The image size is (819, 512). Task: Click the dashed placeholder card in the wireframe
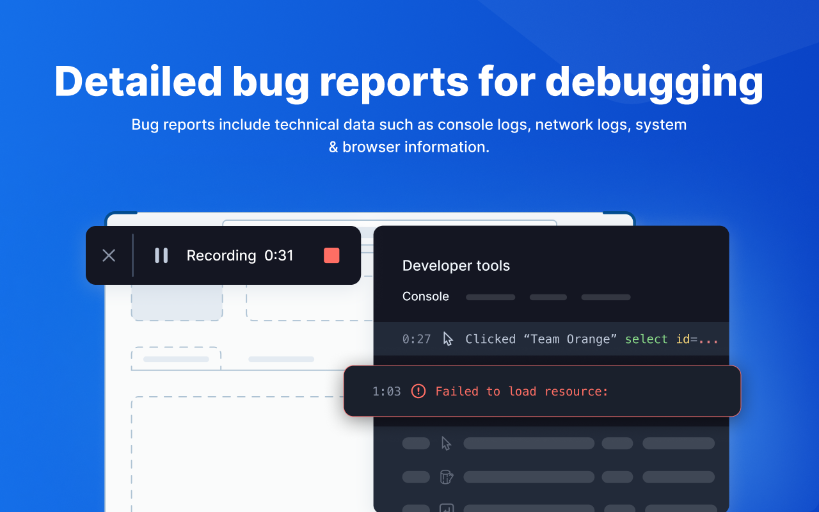click(177, 301)
